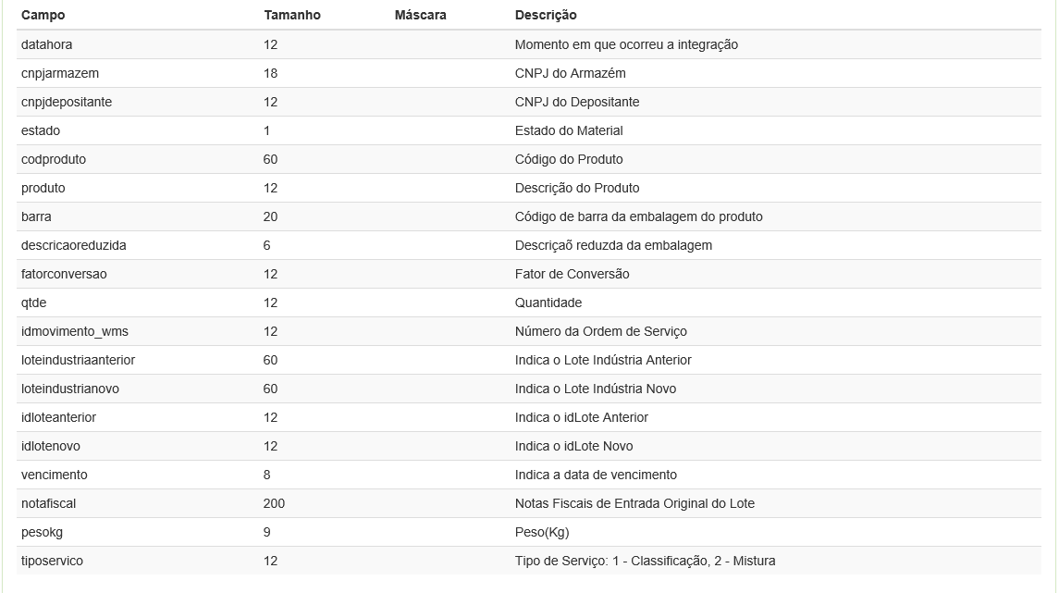Click the loteindustriaanterior field name

[79, 360]
